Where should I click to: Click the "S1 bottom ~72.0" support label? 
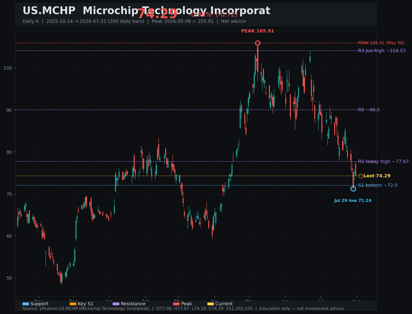point(378,185)
